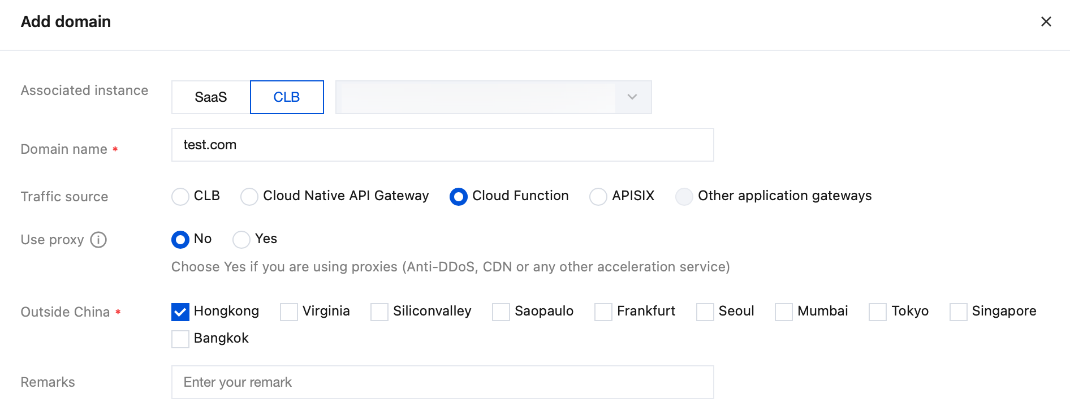
Task: Click the Domain name input field
Action: point(442,145)
